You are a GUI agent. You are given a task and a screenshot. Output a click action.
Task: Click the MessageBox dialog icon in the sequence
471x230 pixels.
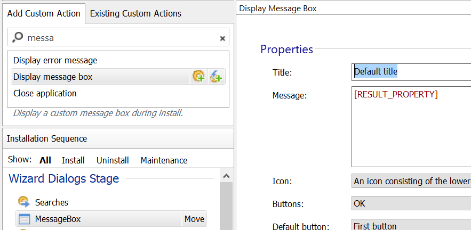[x=24, y=219]
